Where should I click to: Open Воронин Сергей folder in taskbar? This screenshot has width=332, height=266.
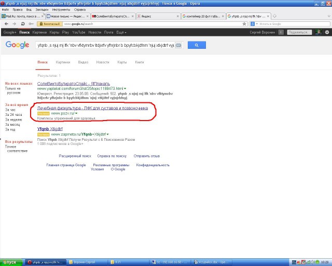[x=88, y=262]
